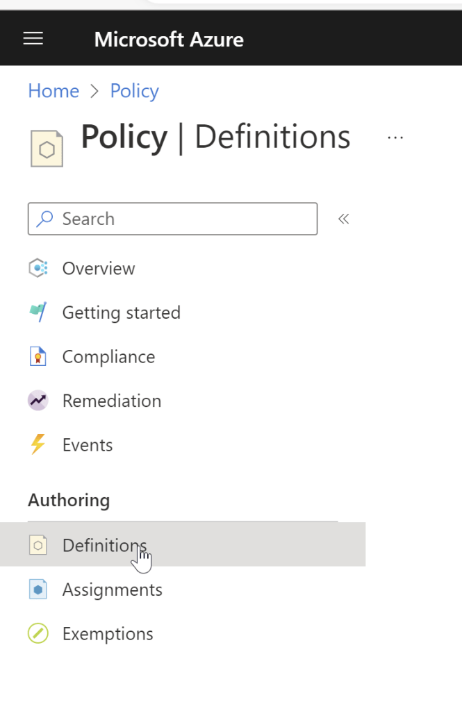Click the Overview icon in the sidebar
Image resolution: width=462 pixels, height=711 pixels.
coord(38,268)
